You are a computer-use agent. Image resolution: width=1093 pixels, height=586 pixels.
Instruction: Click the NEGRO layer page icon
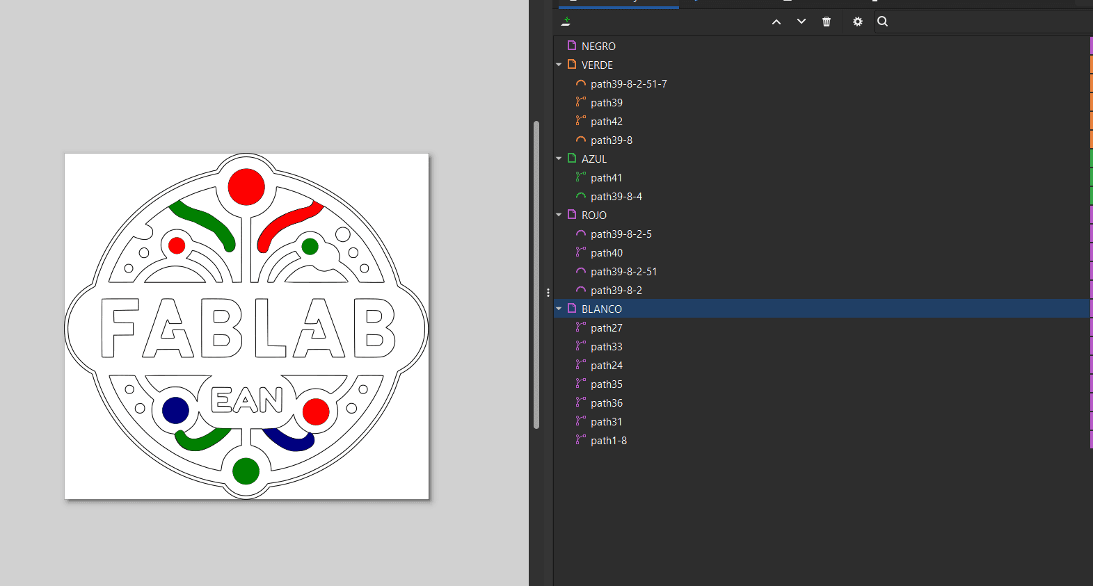(572, 45)
